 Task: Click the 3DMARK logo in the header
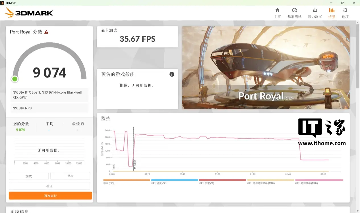[x=29, y=13]
